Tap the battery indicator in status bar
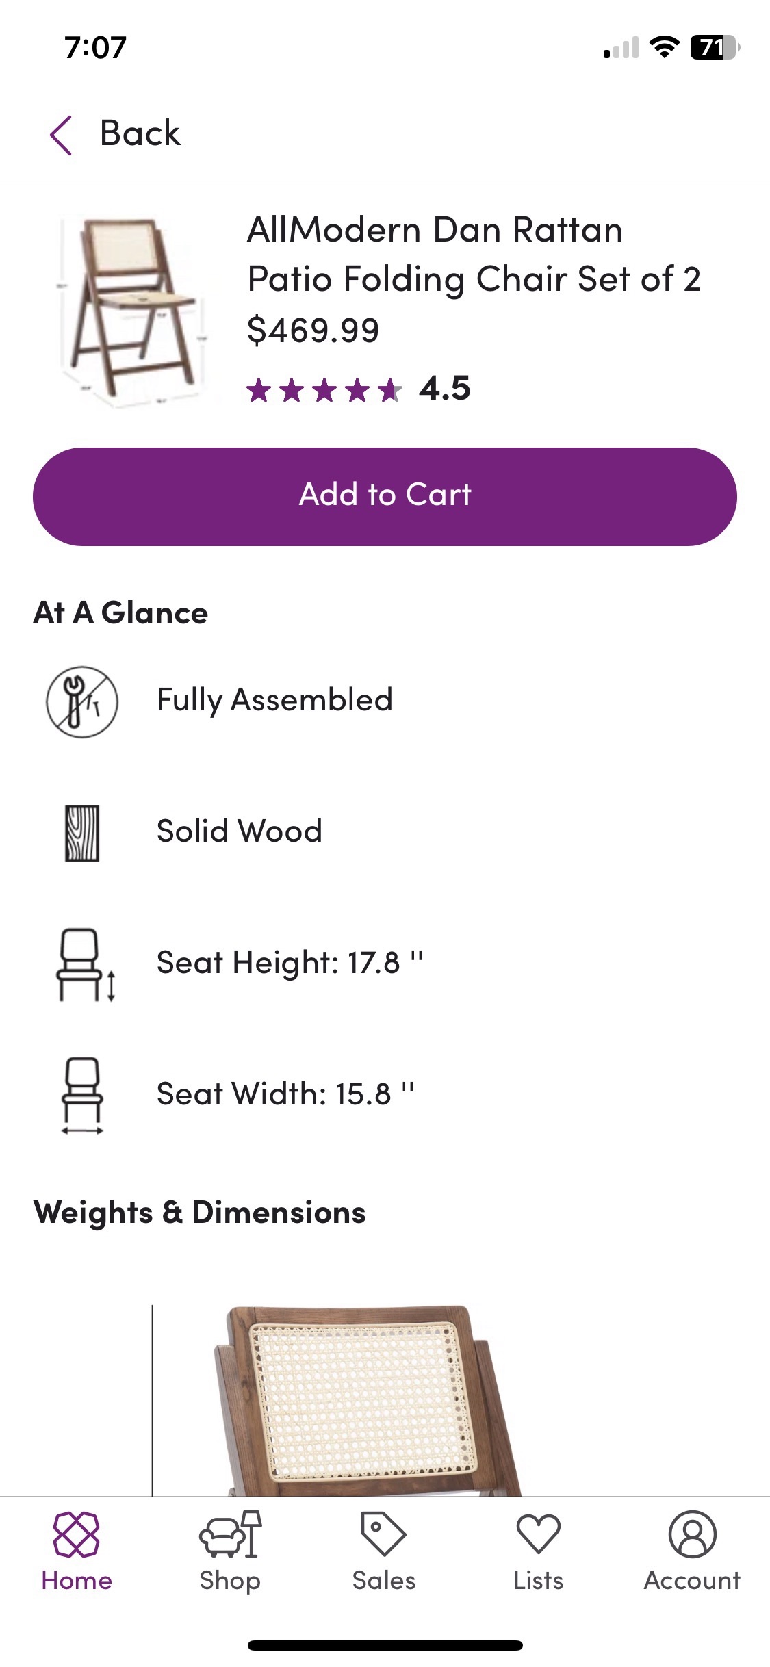Screen dimensions: 770x1667 click(714, 48)
